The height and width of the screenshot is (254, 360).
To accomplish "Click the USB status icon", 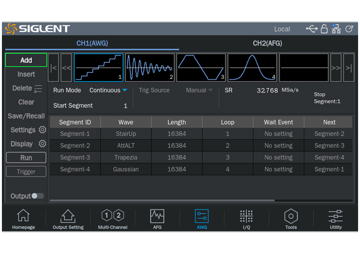I will point(312,29).
